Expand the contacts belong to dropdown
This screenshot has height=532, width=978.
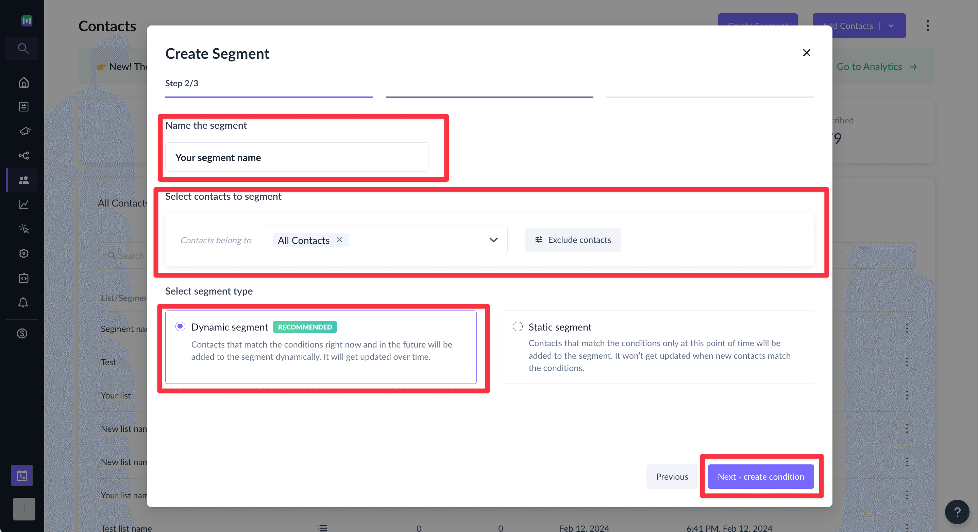coord(493,240)
